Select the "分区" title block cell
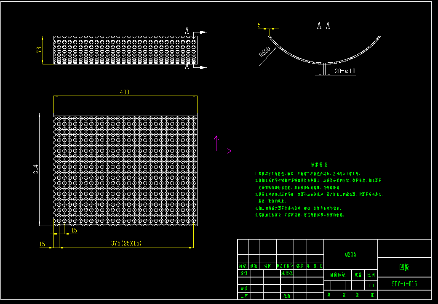 267,266
